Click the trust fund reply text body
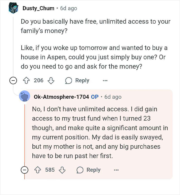 [x=98, y=132]
